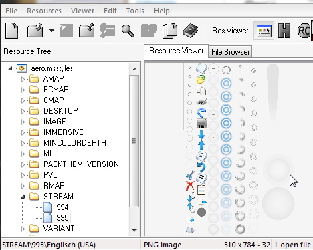Click Resource Tree scrollbar down arrow
This screenshot has width=313, height=250.
point(134,230)
